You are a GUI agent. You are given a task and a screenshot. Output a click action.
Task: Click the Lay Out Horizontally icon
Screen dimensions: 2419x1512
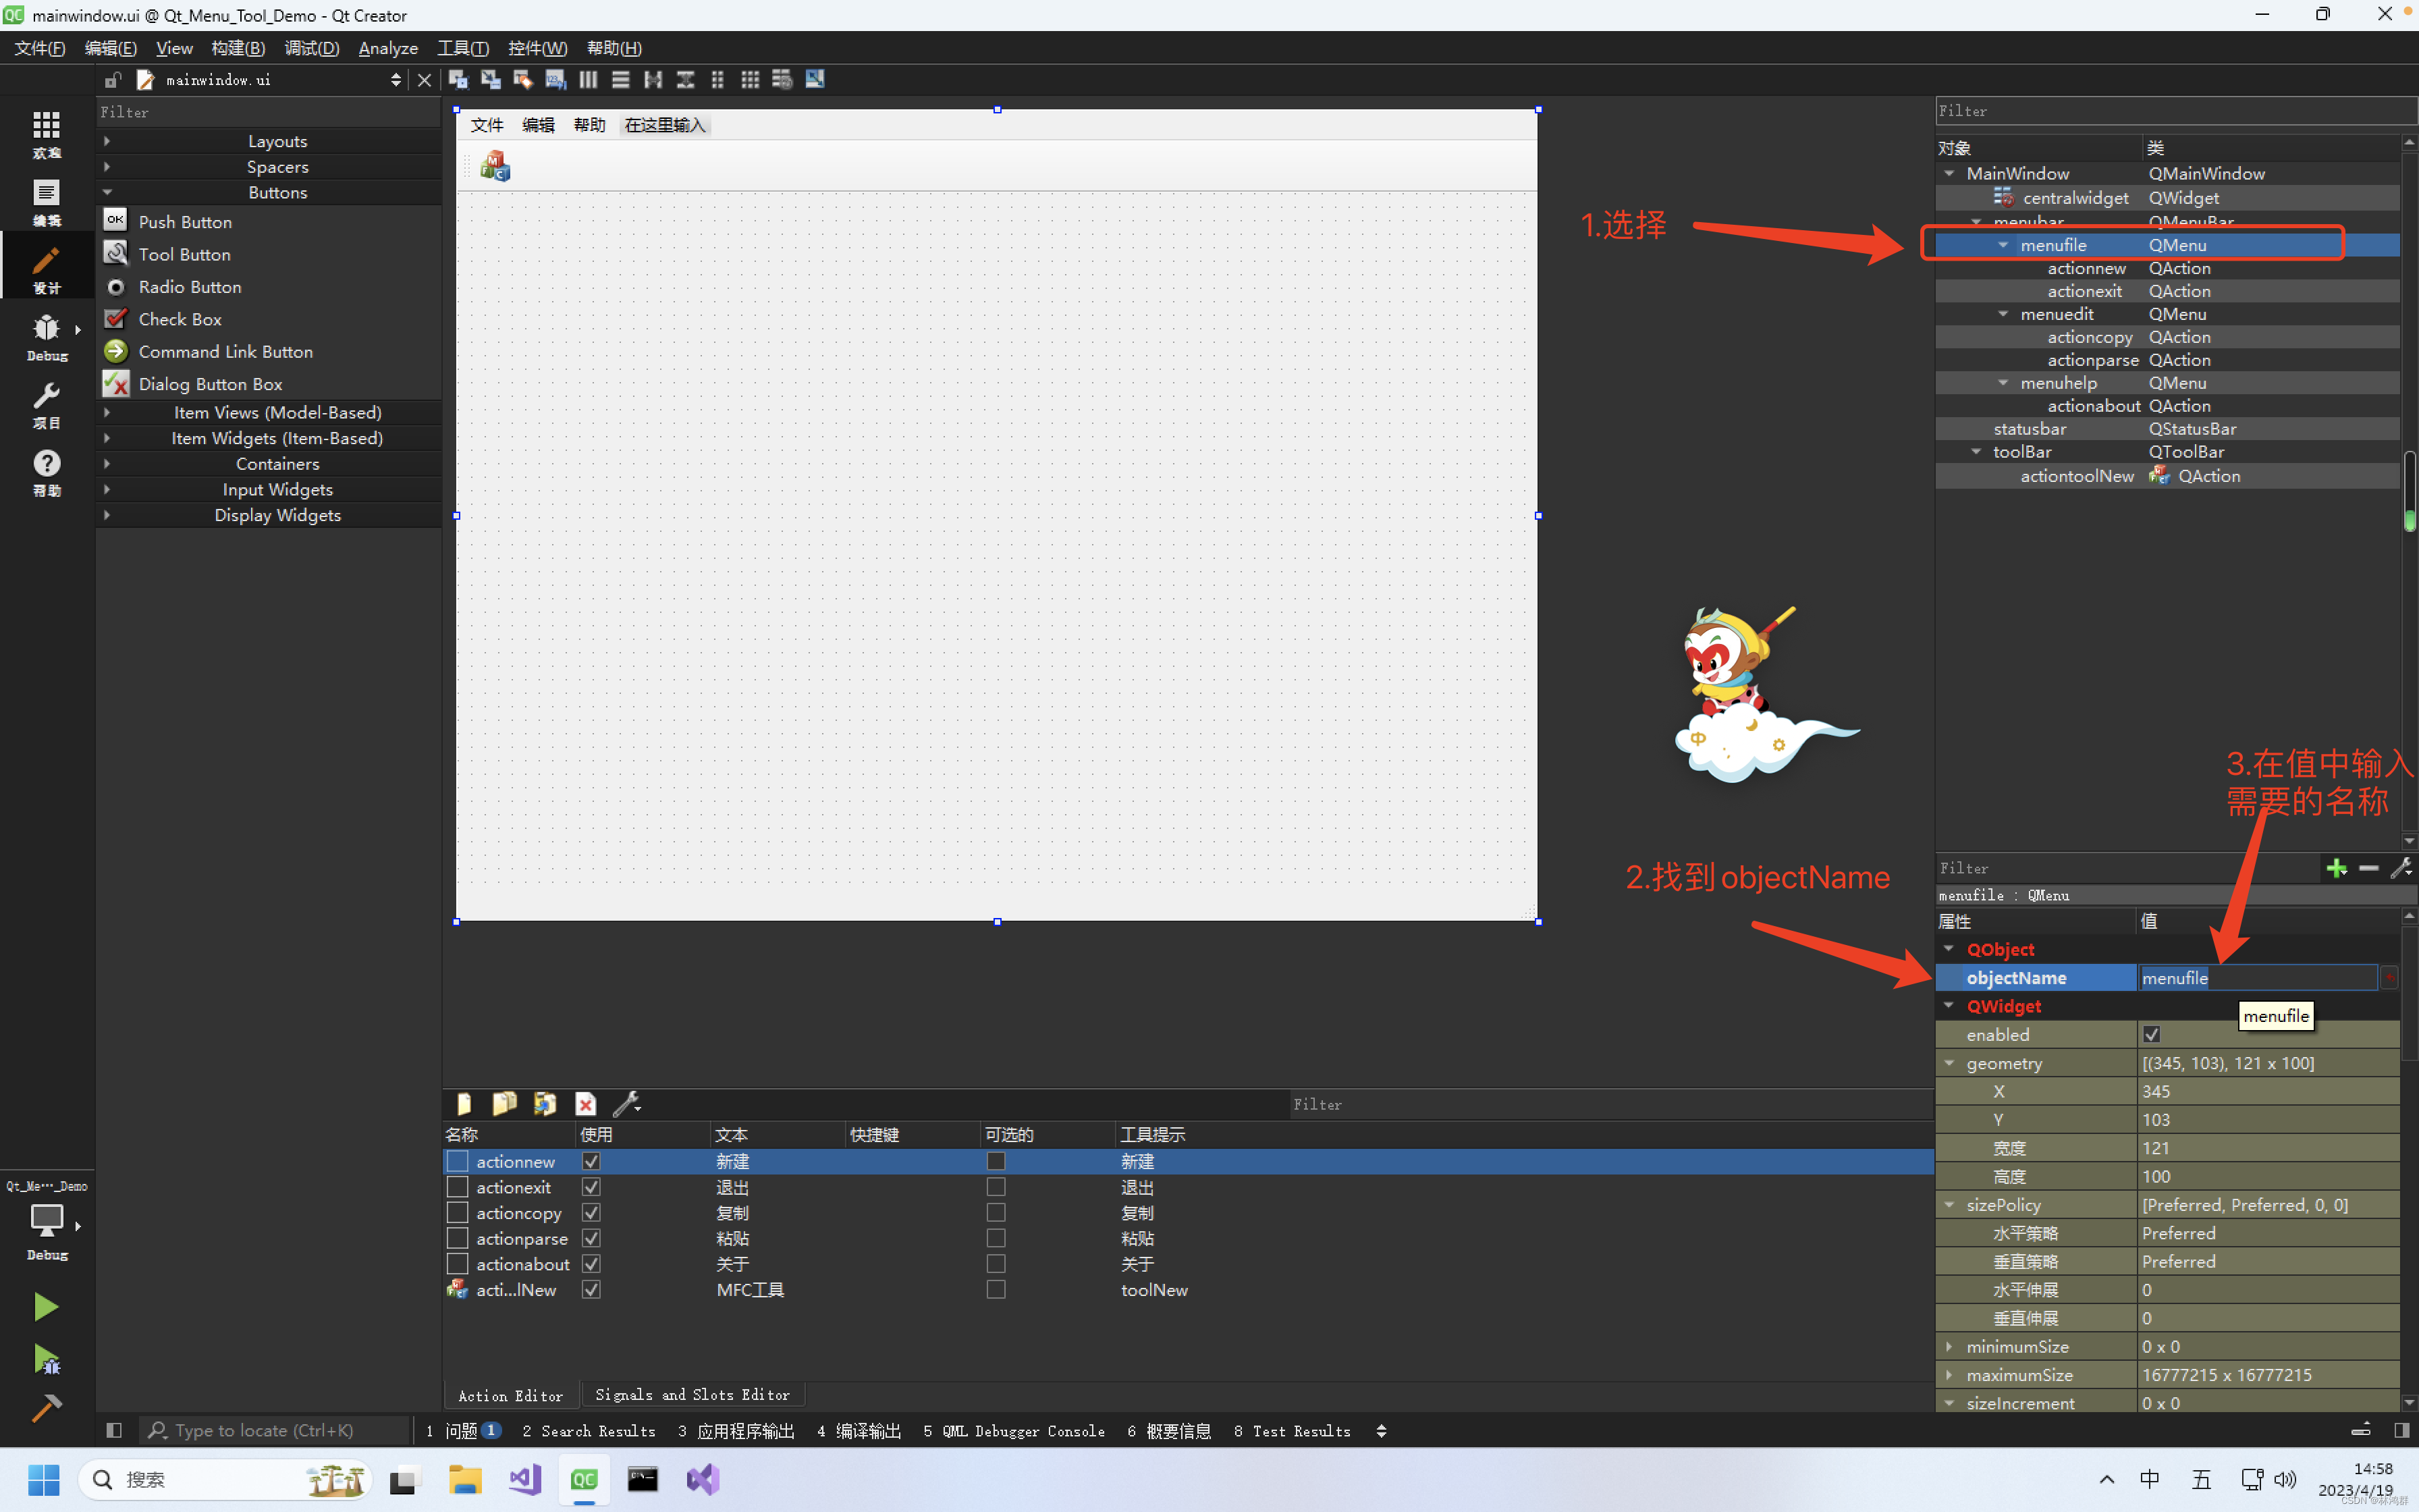tap(589, 79)
